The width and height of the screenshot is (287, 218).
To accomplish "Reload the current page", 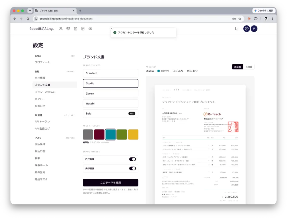I will click(x=28, y=19).
